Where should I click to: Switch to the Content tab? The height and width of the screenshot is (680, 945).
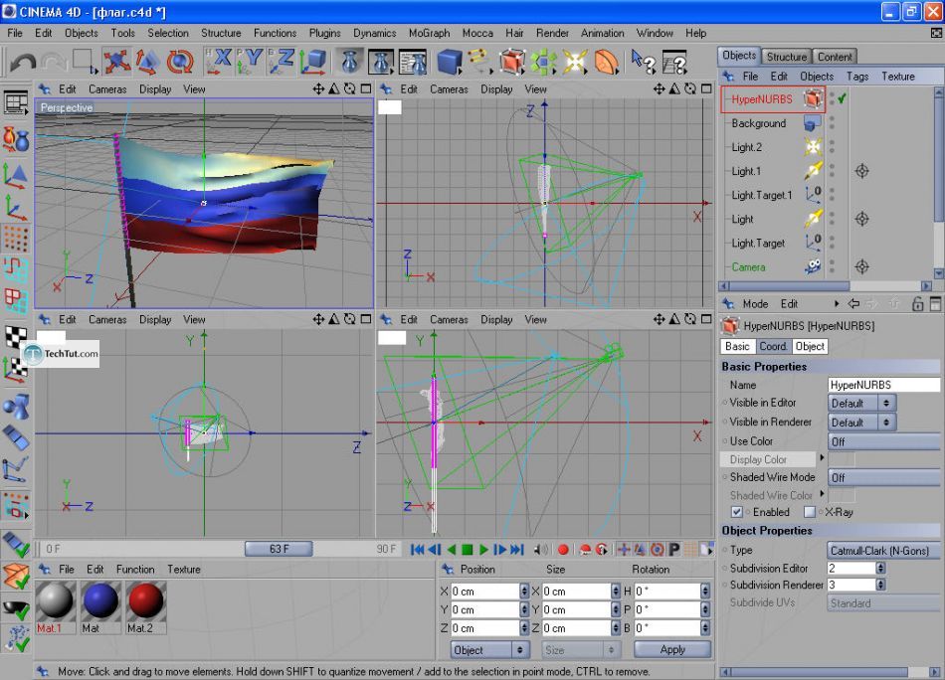click(x=835, y=57)
